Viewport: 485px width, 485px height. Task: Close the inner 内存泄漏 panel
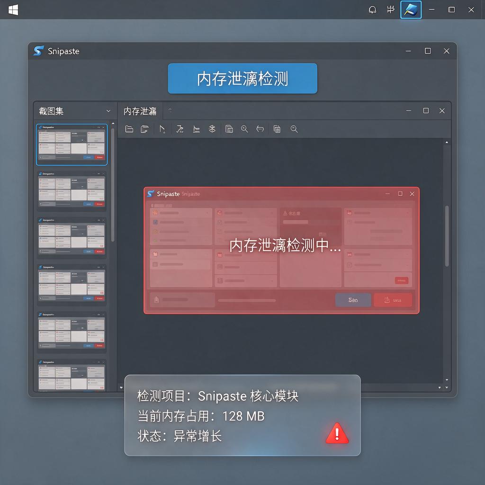click(442, 111)
